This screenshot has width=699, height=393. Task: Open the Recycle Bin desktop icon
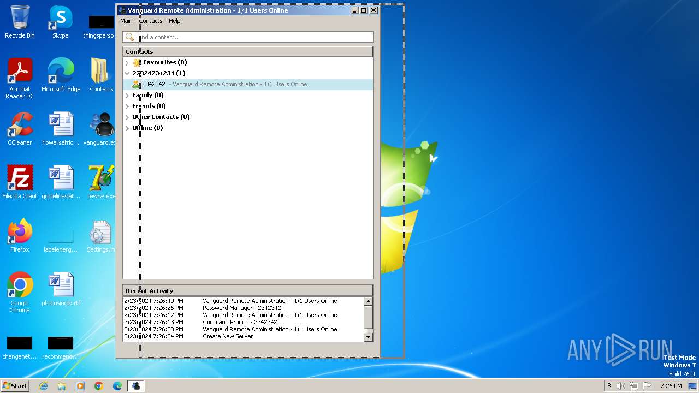click(x=20, y=22)
